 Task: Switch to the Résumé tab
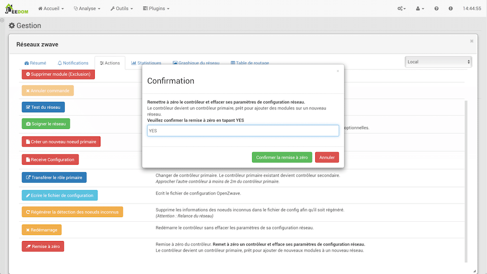point(35,63)
